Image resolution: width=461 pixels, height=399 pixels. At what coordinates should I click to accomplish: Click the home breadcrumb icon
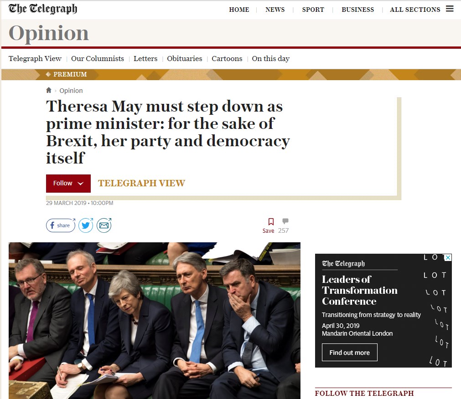[49, 90]
